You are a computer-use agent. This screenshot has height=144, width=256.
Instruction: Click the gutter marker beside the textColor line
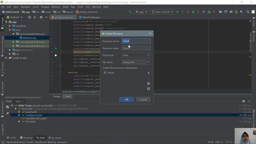tap(56, 55)
